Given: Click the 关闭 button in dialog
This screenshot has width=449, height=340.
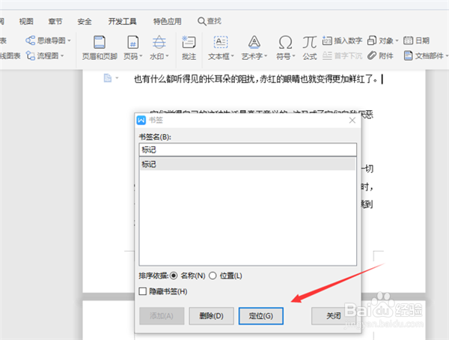Looking at the screenshot, I should click(334, 316).
